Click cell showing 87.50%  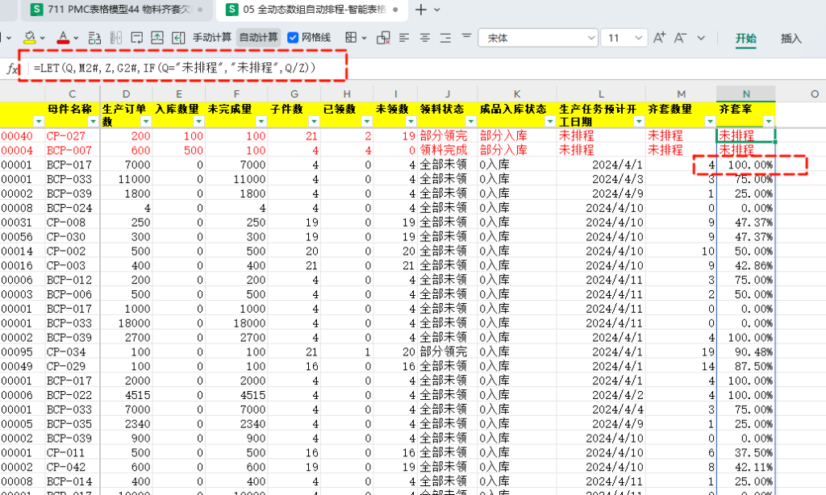coord(746,366)
